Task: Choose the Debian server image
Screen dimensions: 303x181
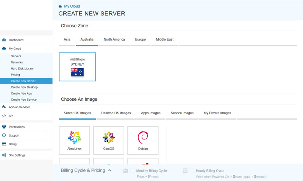Action: click(143, 140)
